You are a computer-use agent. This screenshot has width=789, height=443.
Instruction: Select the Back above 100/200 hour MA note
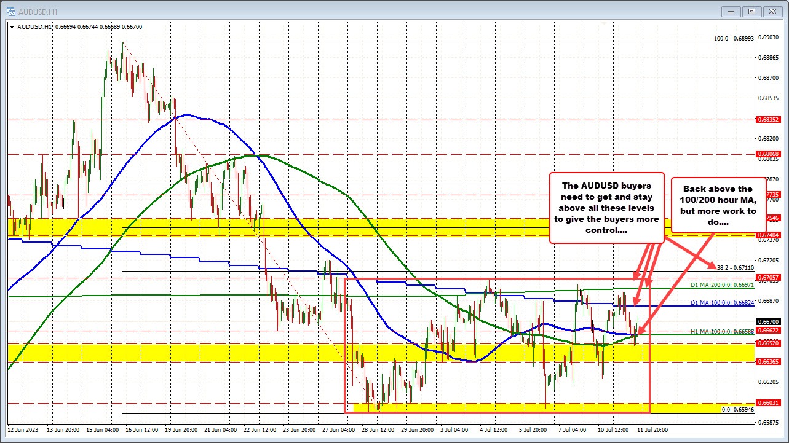tap(718, 205)
